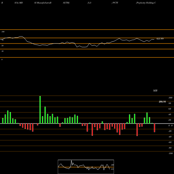Click the "SI & MR" header text
Image resolution: width=174 pixels, height=174 pixels.
[x=18, y=3]
